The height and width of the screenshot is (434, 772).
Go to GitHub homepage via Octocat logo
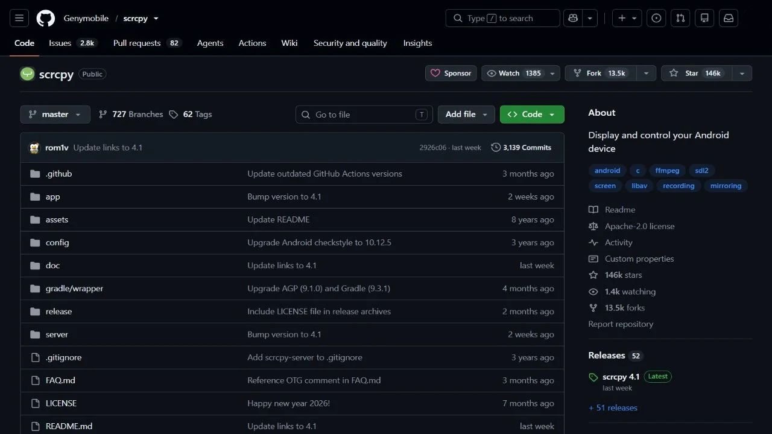click(x=46, y=18)
